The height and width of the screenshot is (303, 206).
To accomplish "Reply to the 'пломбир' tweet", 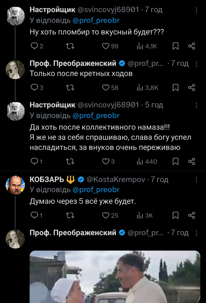I will (x=35, y=46).
